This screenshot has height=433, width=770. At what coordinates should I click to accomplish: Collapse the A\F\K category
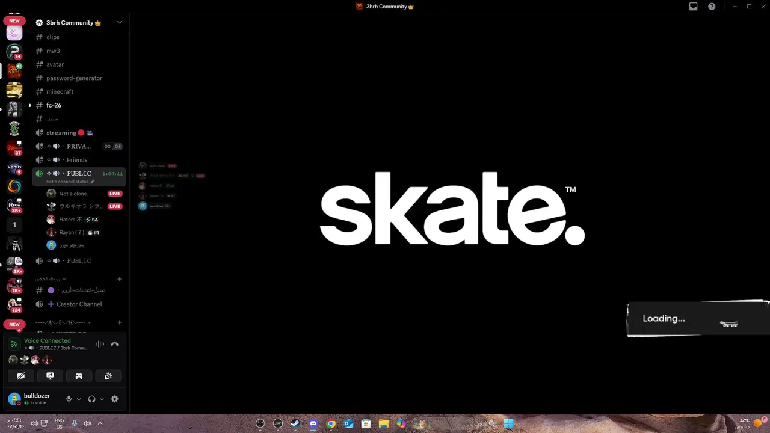click(x=63, y=322)
